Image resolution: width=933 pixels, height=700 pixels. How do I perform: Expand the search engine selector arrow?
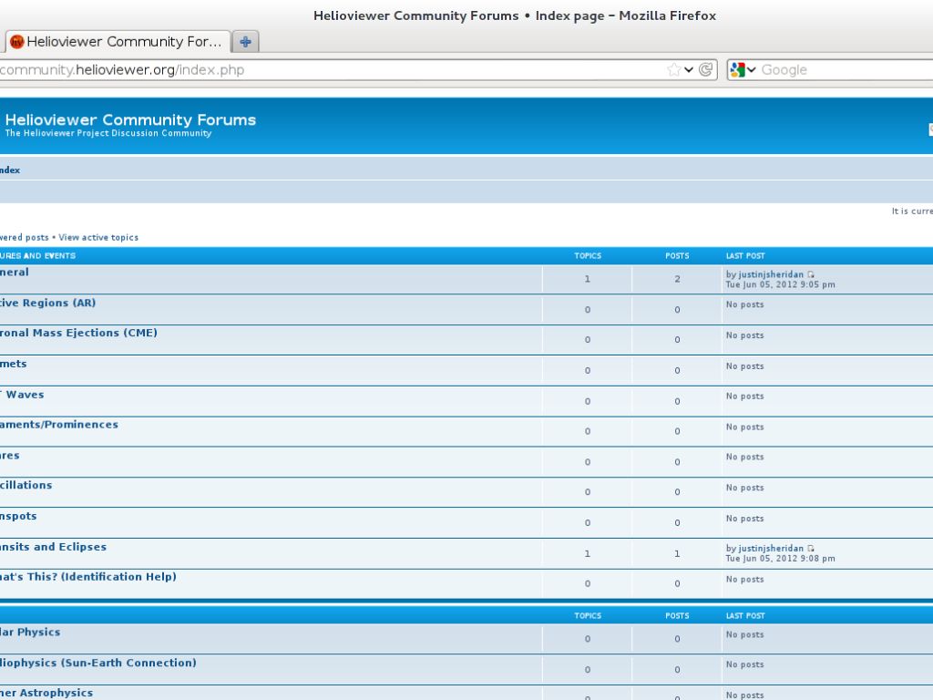click(752, 70)
